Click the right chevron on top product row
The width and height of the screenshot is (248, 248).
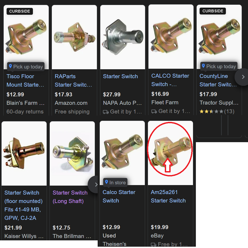tap(243, 77)
